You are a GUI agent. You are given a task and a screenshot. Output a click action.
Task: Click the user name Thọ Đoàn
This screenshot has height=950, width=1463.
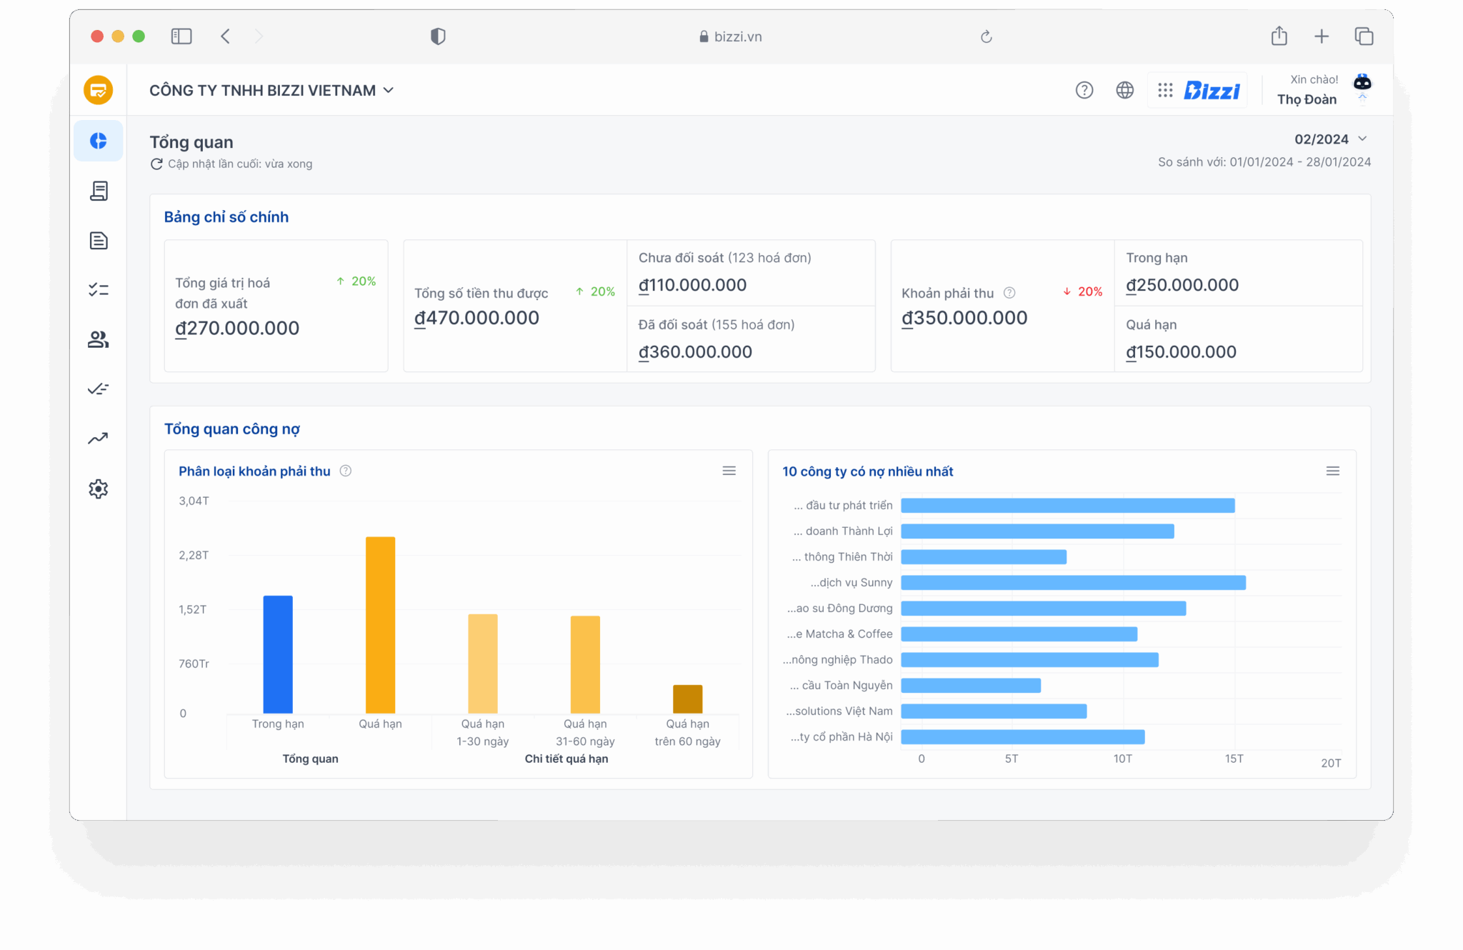(1307, 99)
